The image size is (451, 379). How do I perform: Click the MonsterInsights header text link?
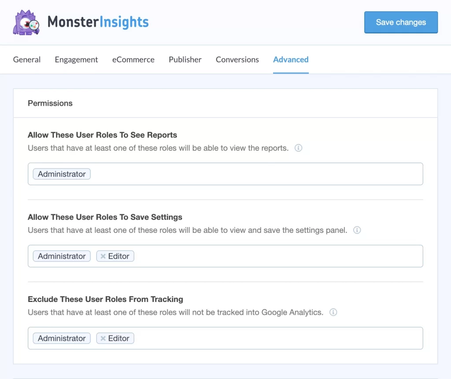[99, 22]
